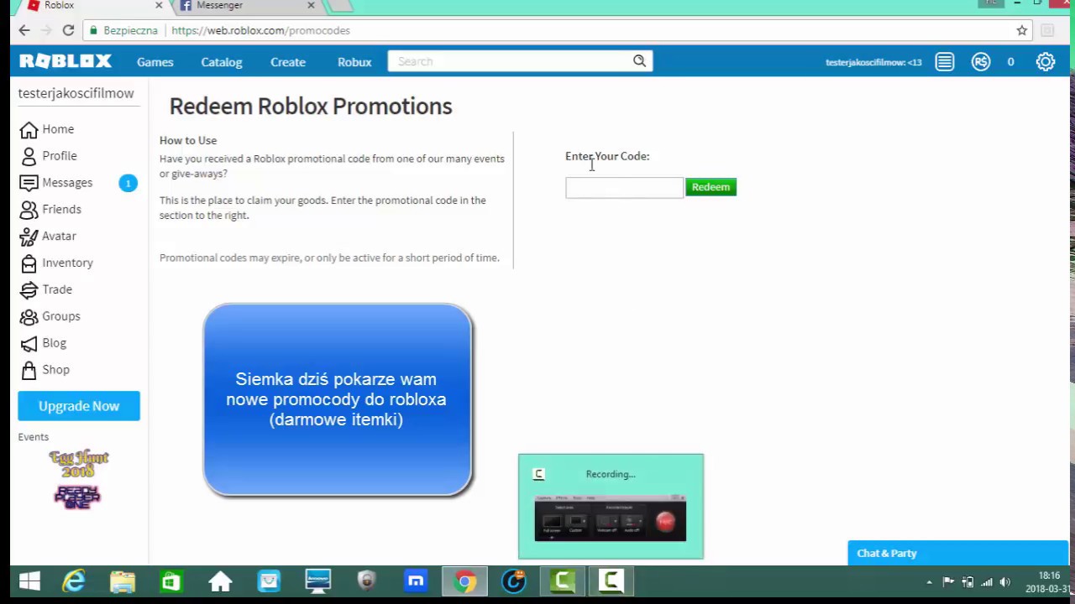The width and height of the screenshot is (1075, 604).
Task: Click Chrome icon in taskbar
Action: (464, 581)
